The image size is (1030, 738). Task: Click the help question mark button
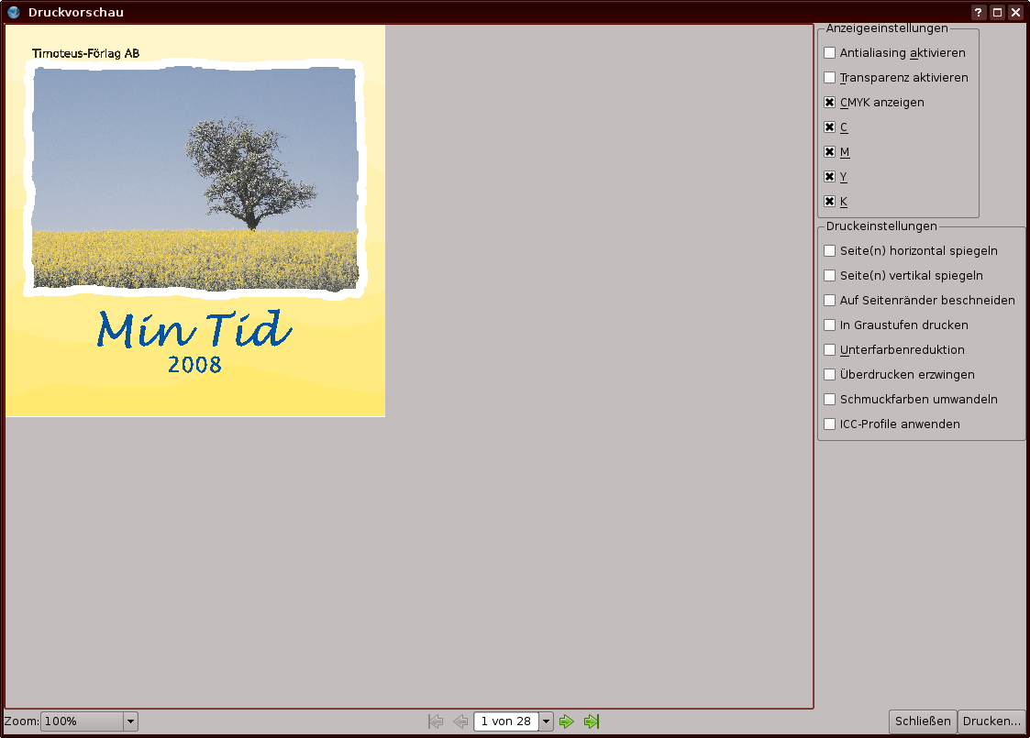pos(979,12)
